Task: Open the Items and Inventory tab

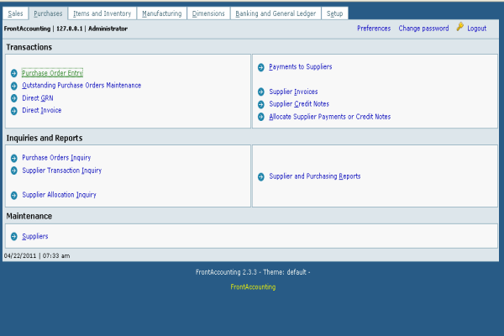Action: pos(102,13)
